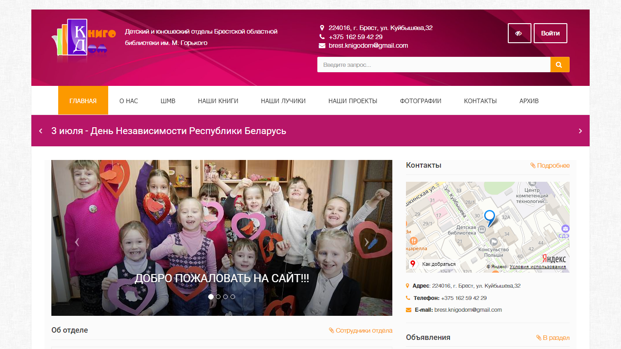Image resolution: width=621 pixels, height=349 pixels.
Task: Click the orange pin icon beside Адрес
Action: (408, 286)
